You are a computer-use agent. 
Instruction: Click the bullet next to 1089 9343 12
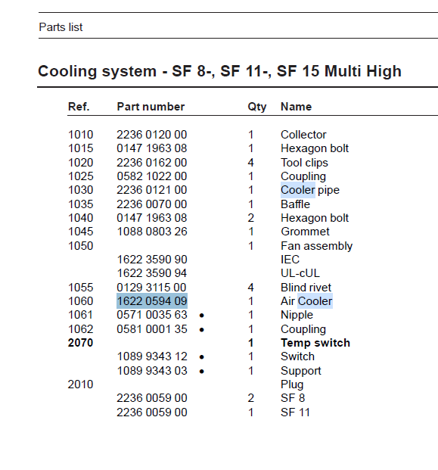click(x=202, y=357)
